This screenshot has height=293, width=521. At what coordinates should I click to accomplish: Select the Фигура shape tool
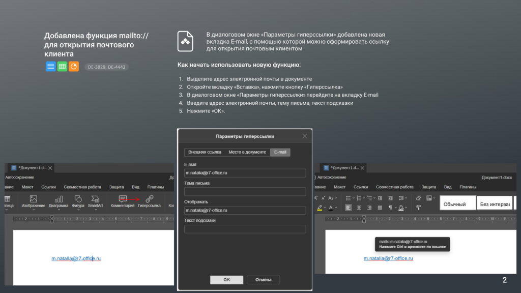pyautogui.click(x=78, y=199)
